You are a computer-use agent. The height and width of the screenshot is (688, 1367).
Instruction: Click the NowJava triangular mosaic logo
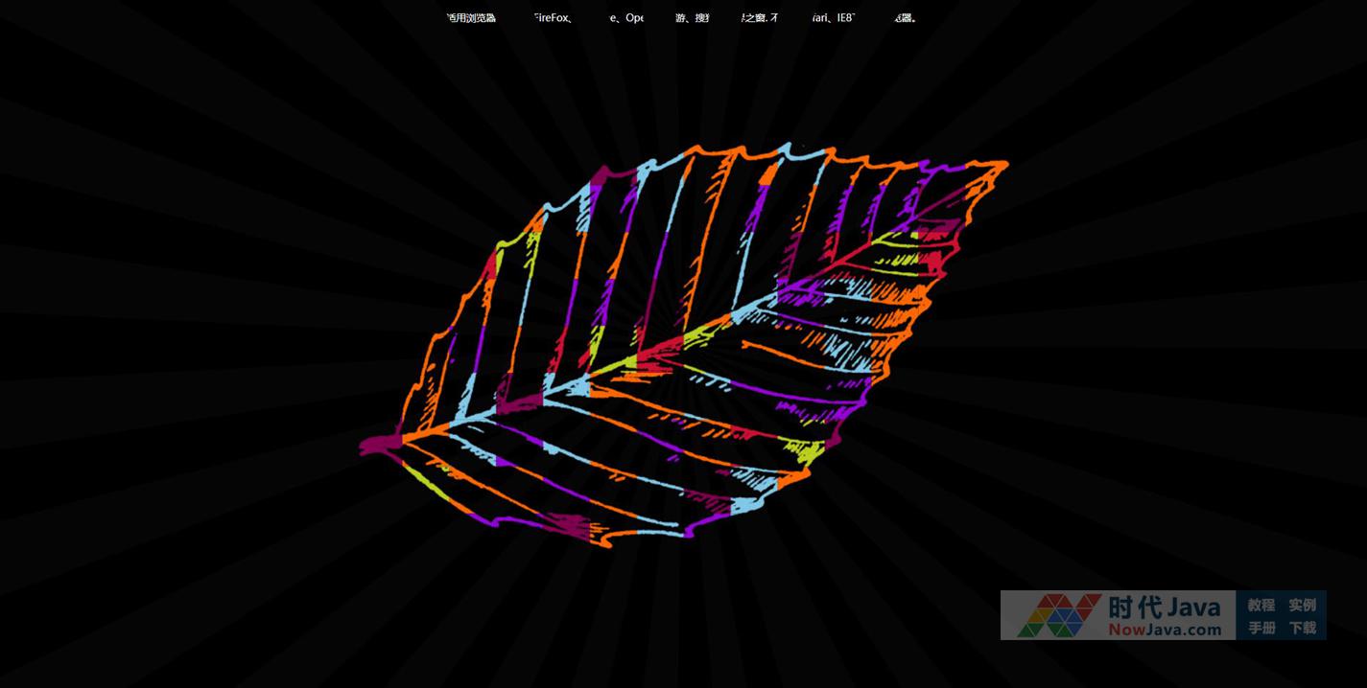coord(1051,615)
